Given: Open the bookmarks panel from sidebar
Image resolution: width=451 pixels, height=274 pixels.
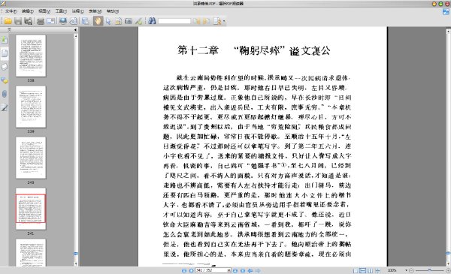Looking at the screenshot, I should click(x=5, y=39).
